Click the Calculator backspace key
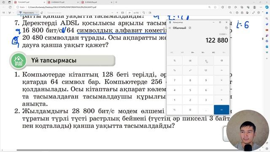Image resolution: width=270 pixels, height=152 pixels. pos(221,61)
